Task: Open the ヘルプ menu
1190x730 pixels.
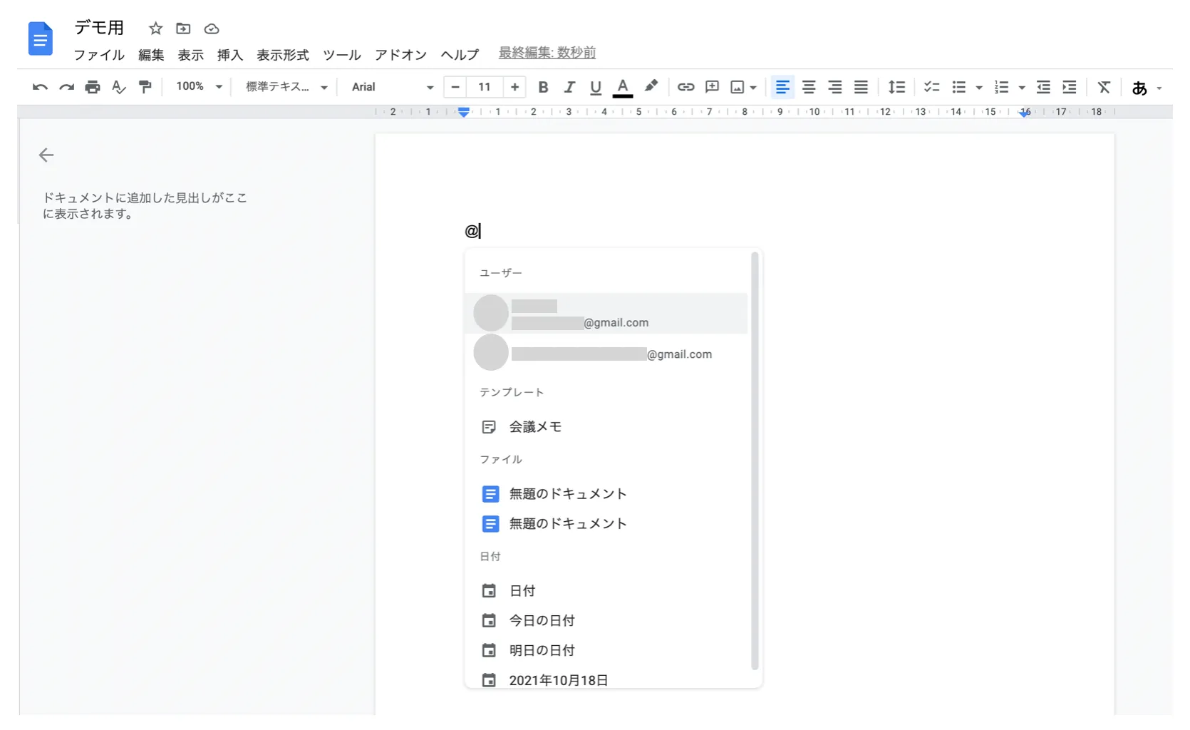Action: (x=460, y=55)
